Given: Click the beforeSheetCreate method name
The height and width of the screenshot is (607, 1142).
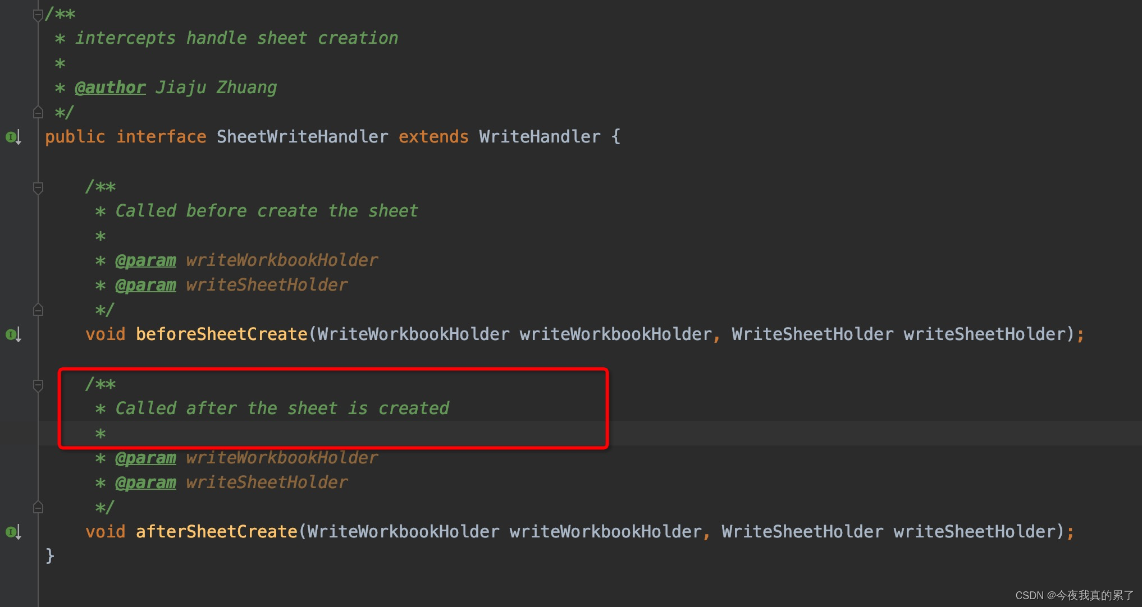Looking at the screenshot, I should pyautogui.click(x=222, y=334).
